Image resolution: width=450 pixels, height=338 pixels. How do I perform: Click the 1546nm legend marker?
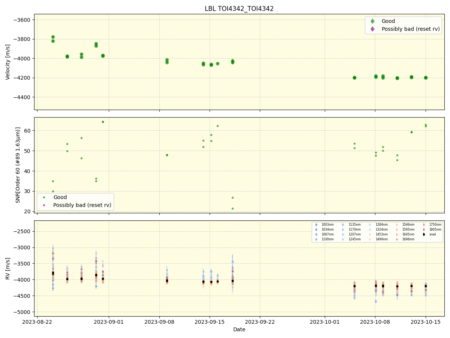[x=397, y=225]
